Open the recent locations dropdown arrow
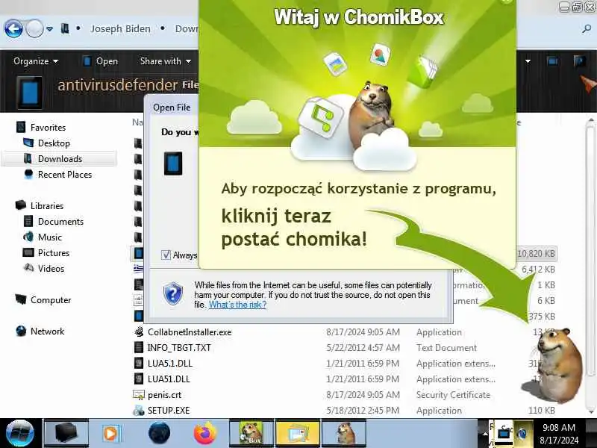The width and height of the screenshot is (597, 448). 49,29
